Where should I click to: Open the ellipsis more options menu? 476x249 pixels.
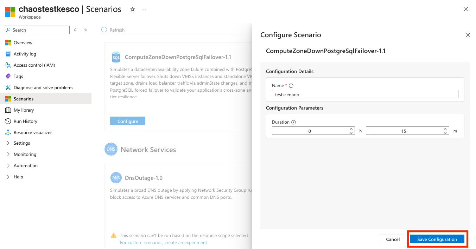point(144,9)
